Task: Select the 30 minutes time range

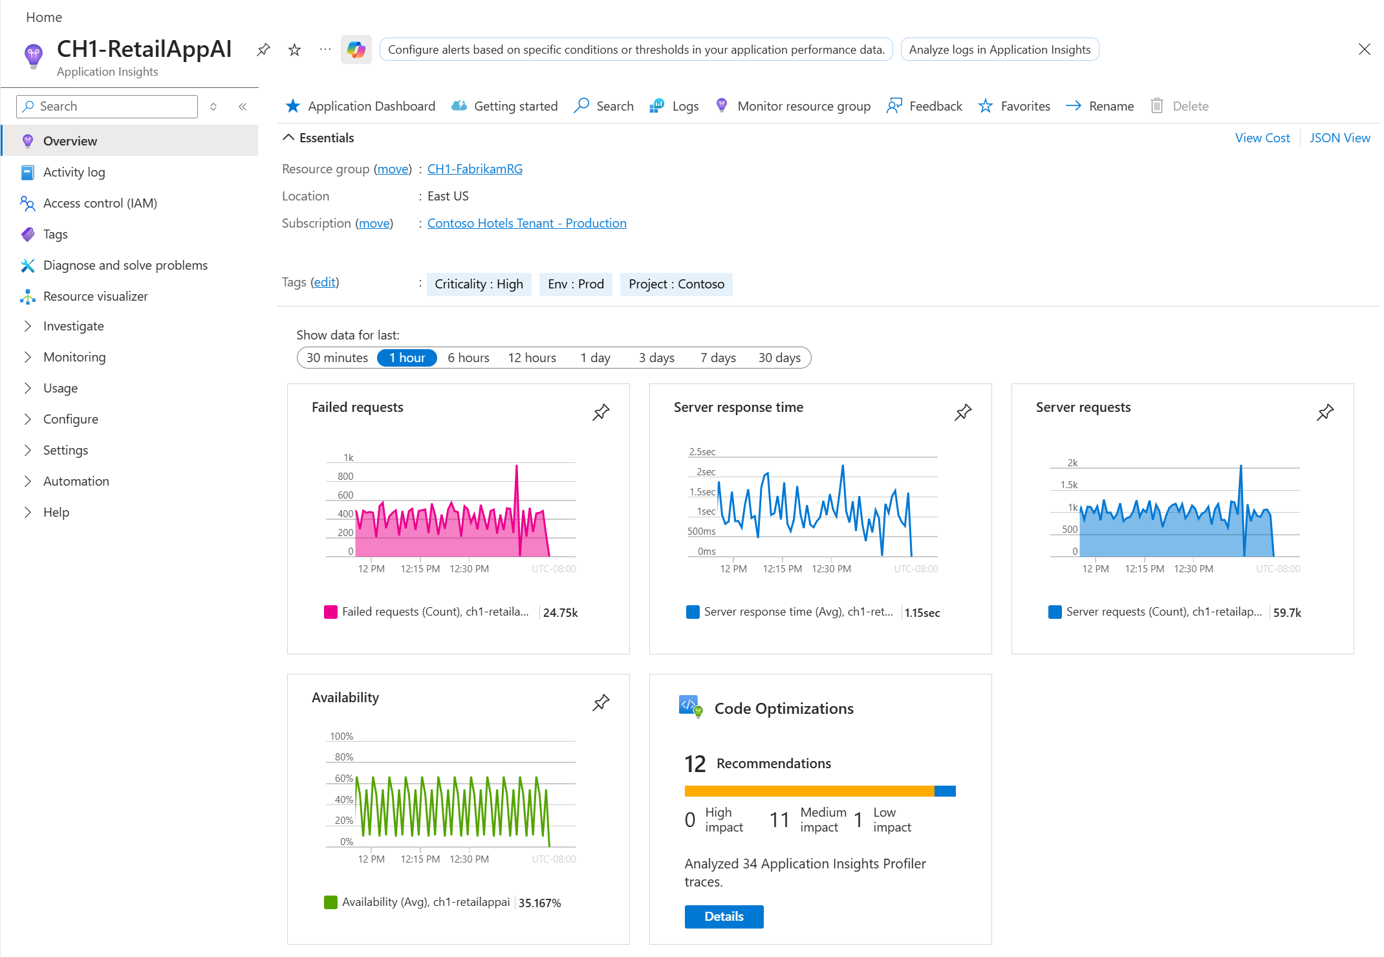Action: (337, 358)
